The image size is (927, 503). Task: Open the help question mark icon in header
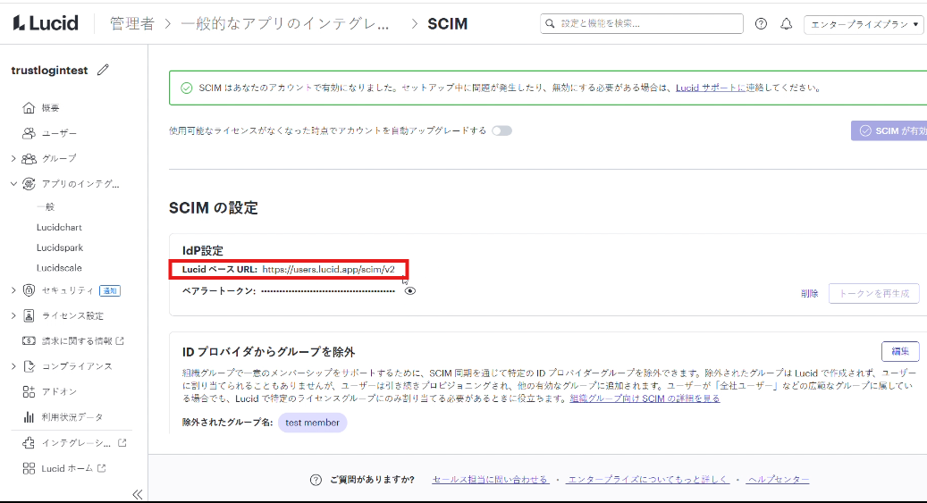click(x=761, y=23)
